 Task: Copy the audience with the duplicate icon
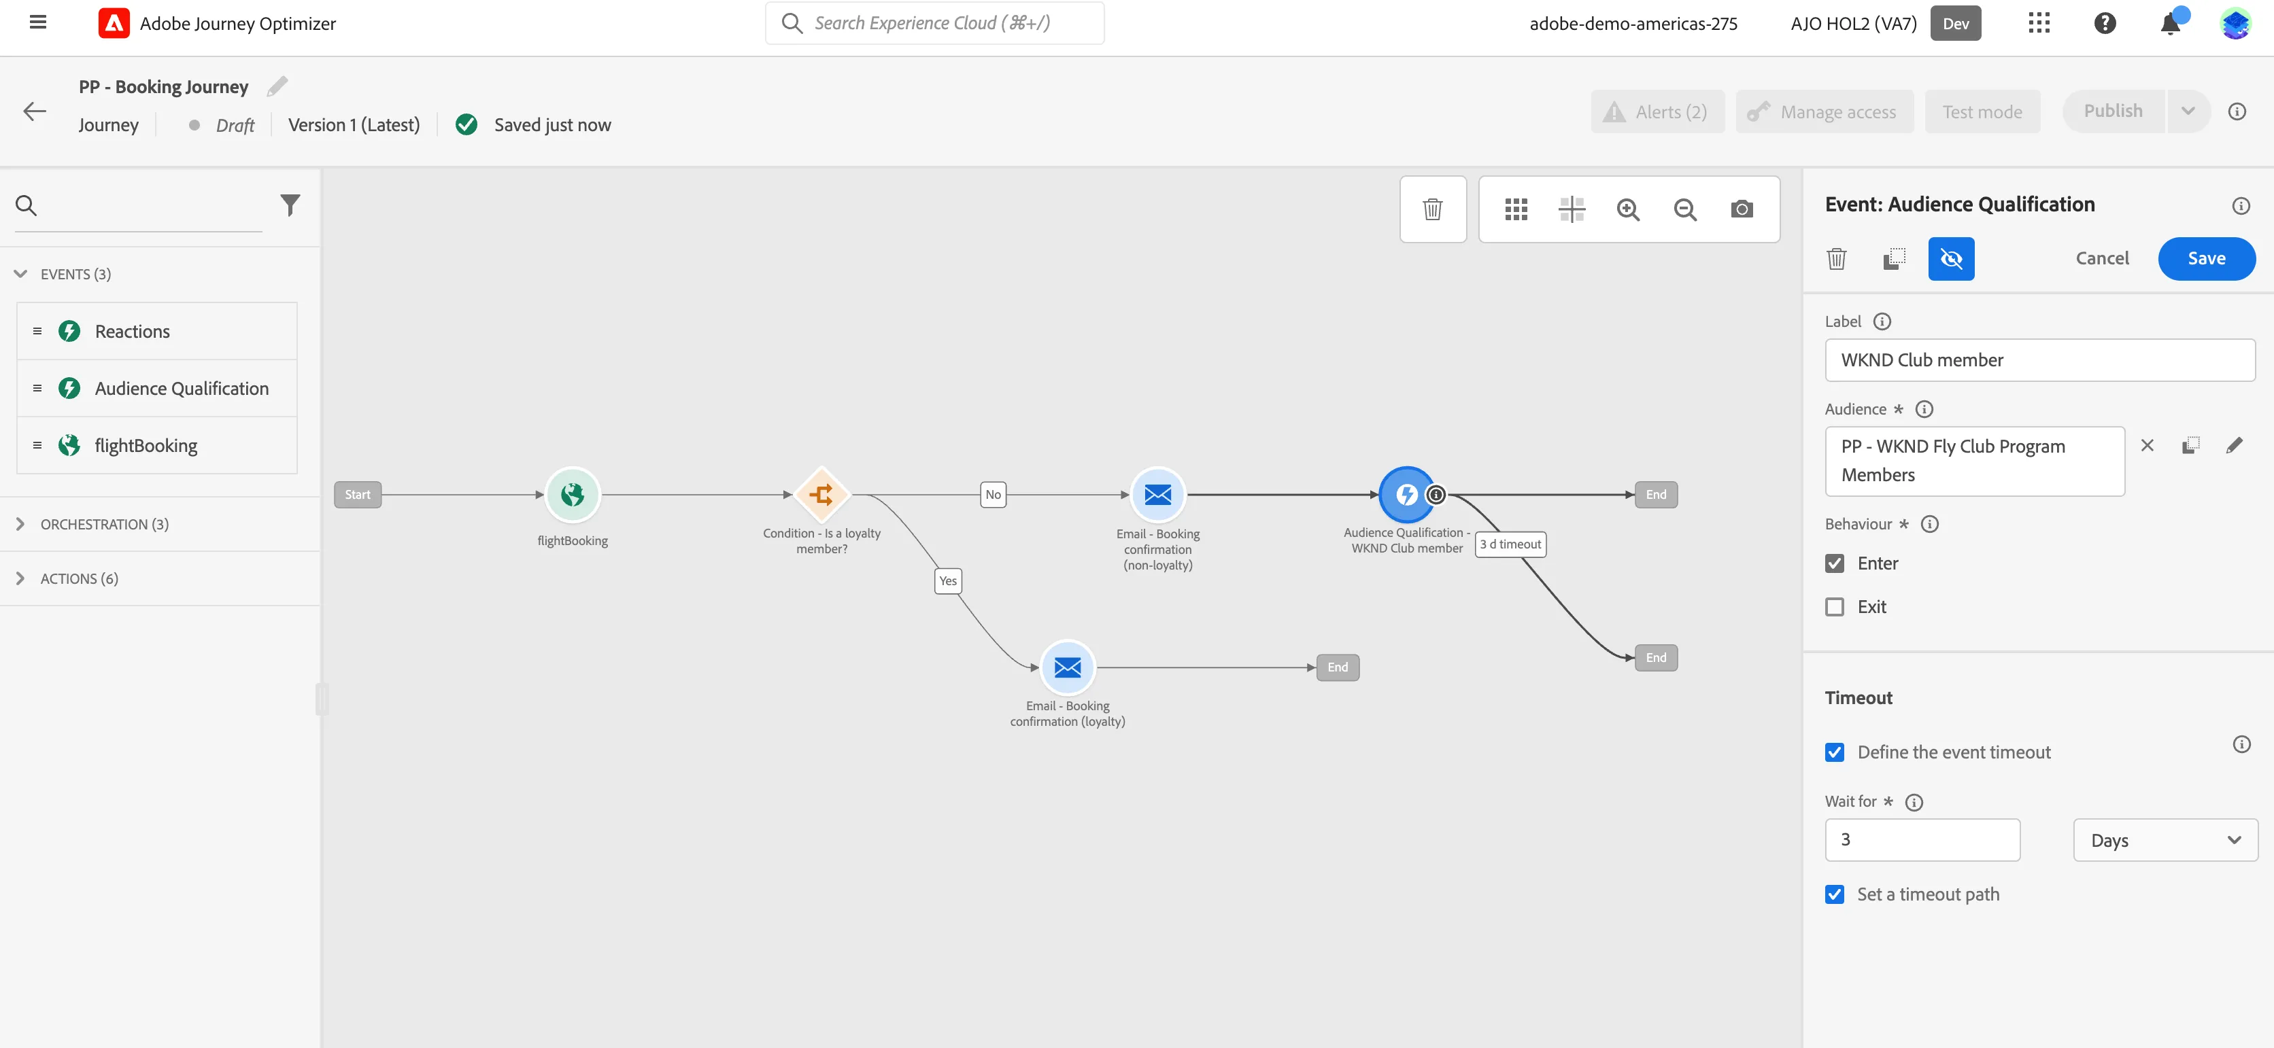2190,445
